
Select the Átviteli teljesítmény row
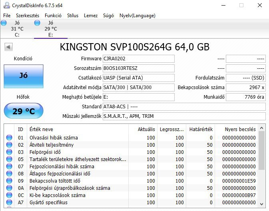point(131,145)
